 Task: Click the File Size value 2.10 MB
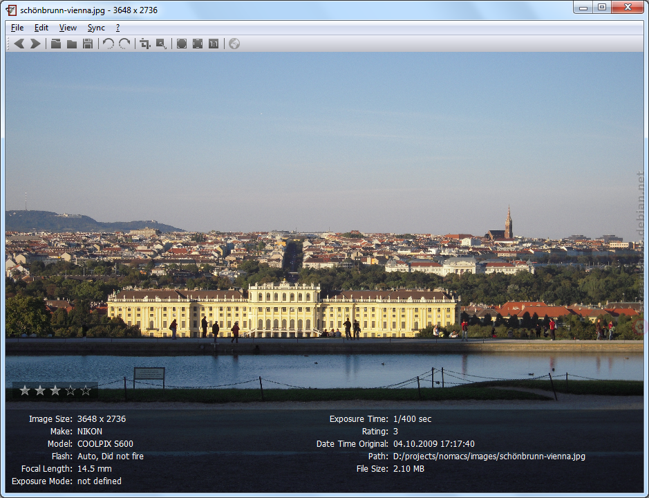tap(408, 468)
